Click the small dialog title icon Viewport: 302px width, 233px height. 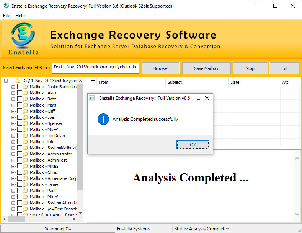pos(92,98)
